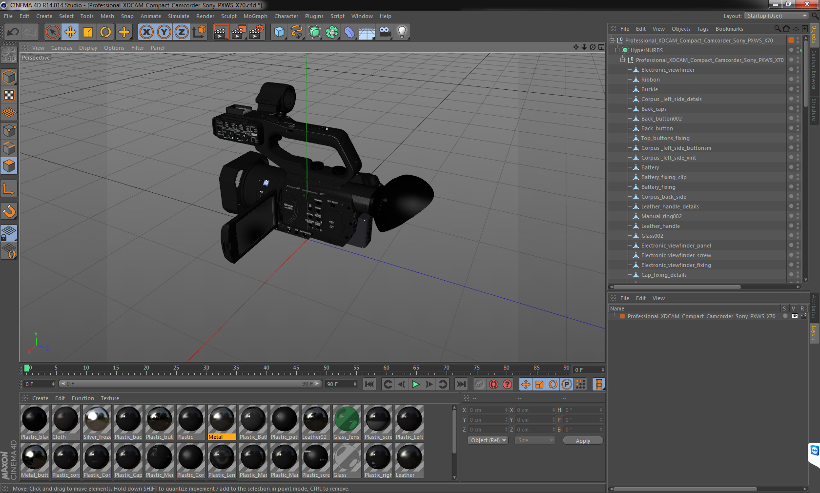Open Objects manager Tags menu
Viewport: 820px width, 493px height.
click(x=703, y=29)
